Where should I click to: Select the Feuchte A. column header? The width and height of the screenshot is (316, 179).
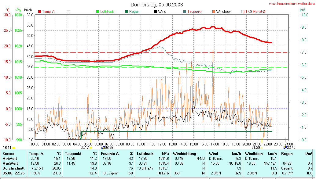[111, 154]
